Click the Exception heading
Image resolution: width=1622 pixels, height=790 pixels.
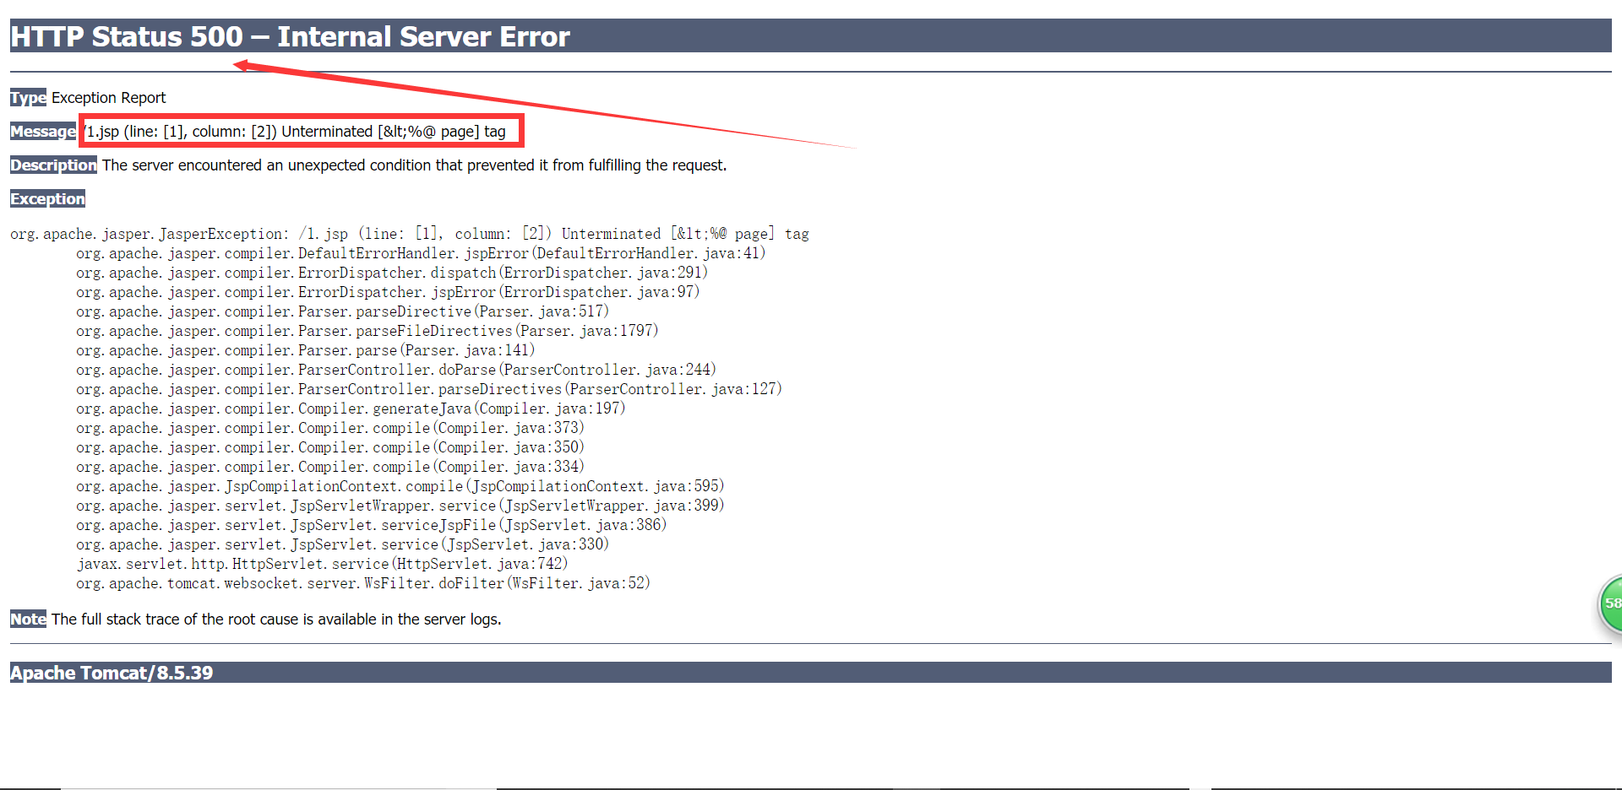click(47, 198)
